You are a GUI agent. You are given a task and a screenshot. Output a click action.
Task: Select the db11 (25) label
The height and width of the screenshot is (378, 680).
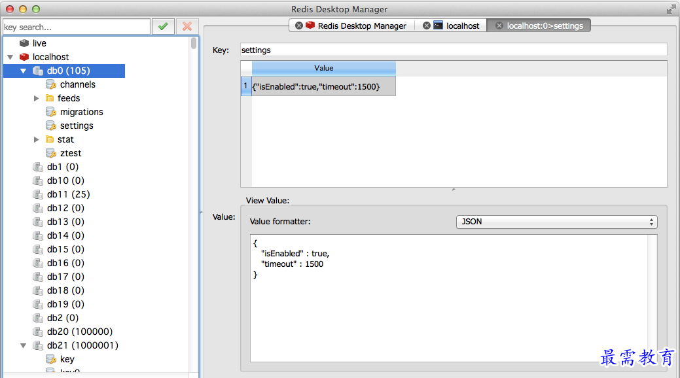tap(69, 194)
